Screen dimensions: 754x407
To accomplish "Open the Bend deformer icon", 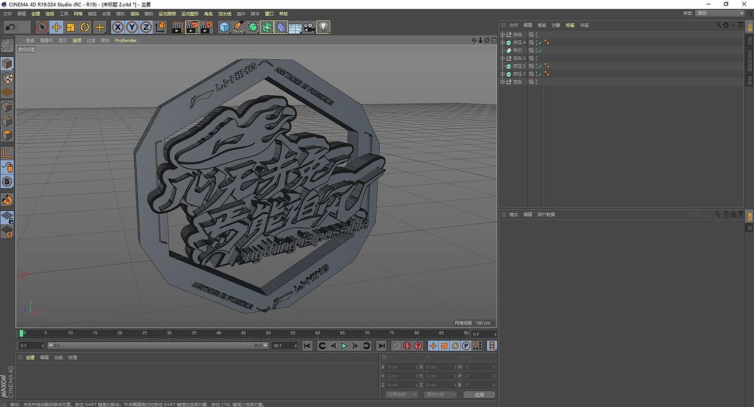I will (x=281, y=27).
